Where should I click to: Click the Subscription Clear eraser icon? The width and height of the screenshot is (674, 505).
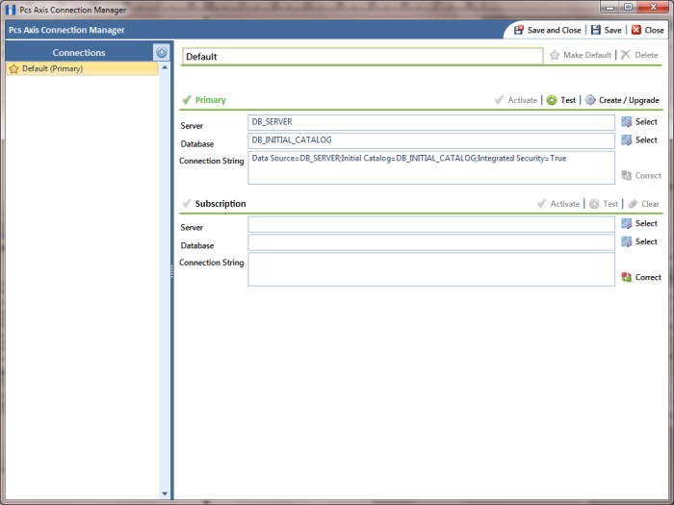[x=633, y=204]
